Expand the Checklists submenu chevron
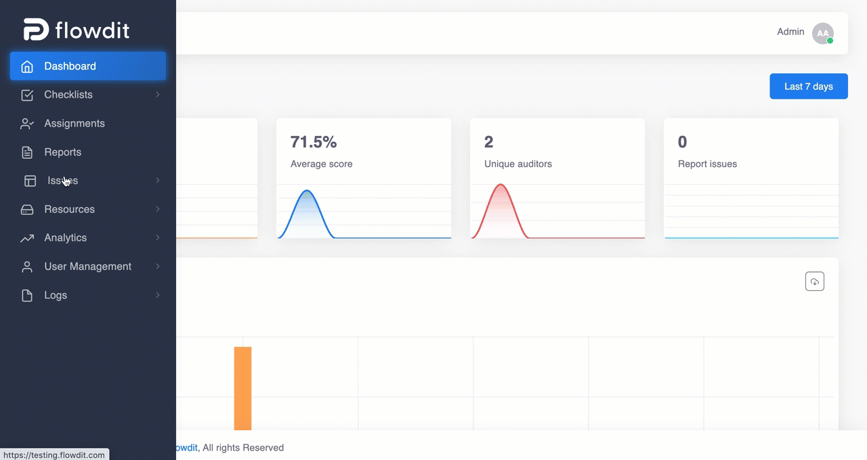Image resolution: width=867 pixels, height=460 pixels. 157,95
